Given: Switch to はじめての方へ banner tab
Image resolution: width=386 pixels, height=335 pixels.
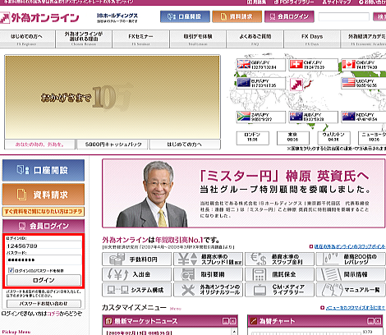Looking at the screenshot, I should pyautogui.click(x=185, y=145).
